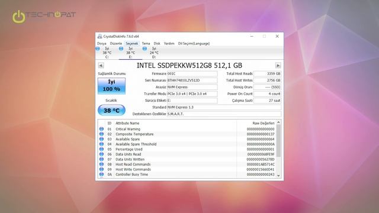Open the Yardım menu
The width and height of the screenshot is (379, 213).
[169, 43]
